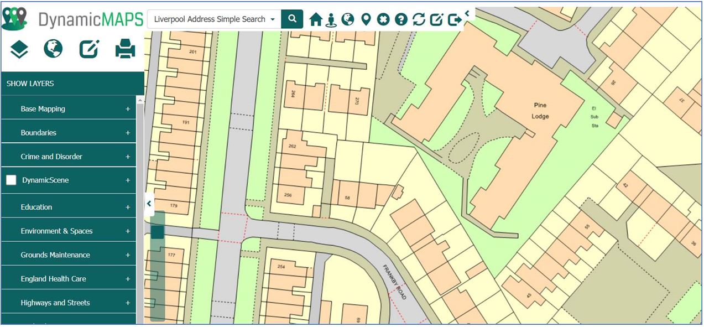
Task: Collapse the side panel with the left chevron
Action: click(x=149, y=204)
